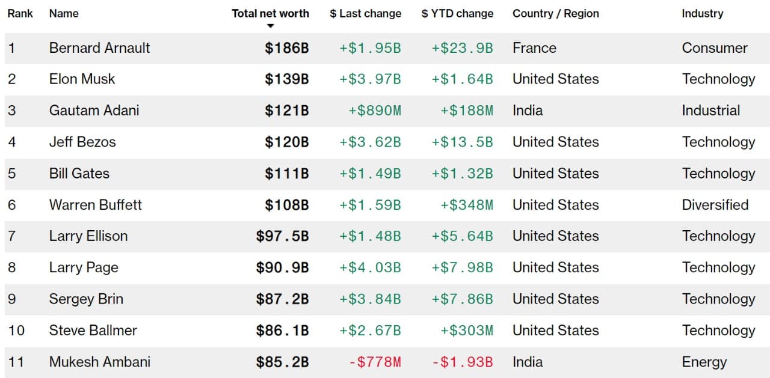
Task: Select the $ Last change column header
Action: [x=365, y=13]
